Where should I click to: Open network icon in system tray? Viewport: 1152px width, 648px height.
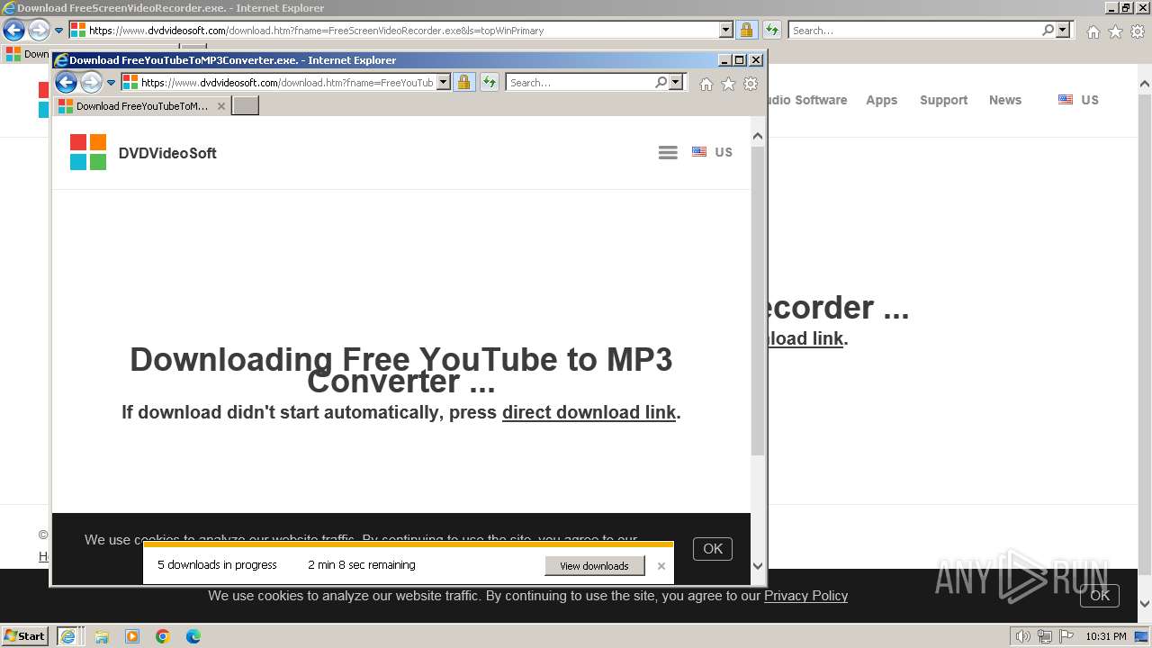(1045, 636)
